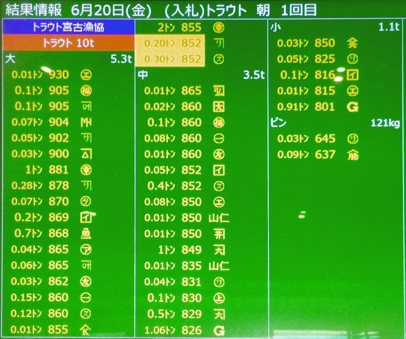Select the 魚 buyer mark on the 868 row
Screen dimensions: 406x339
(x=86, y=233)
